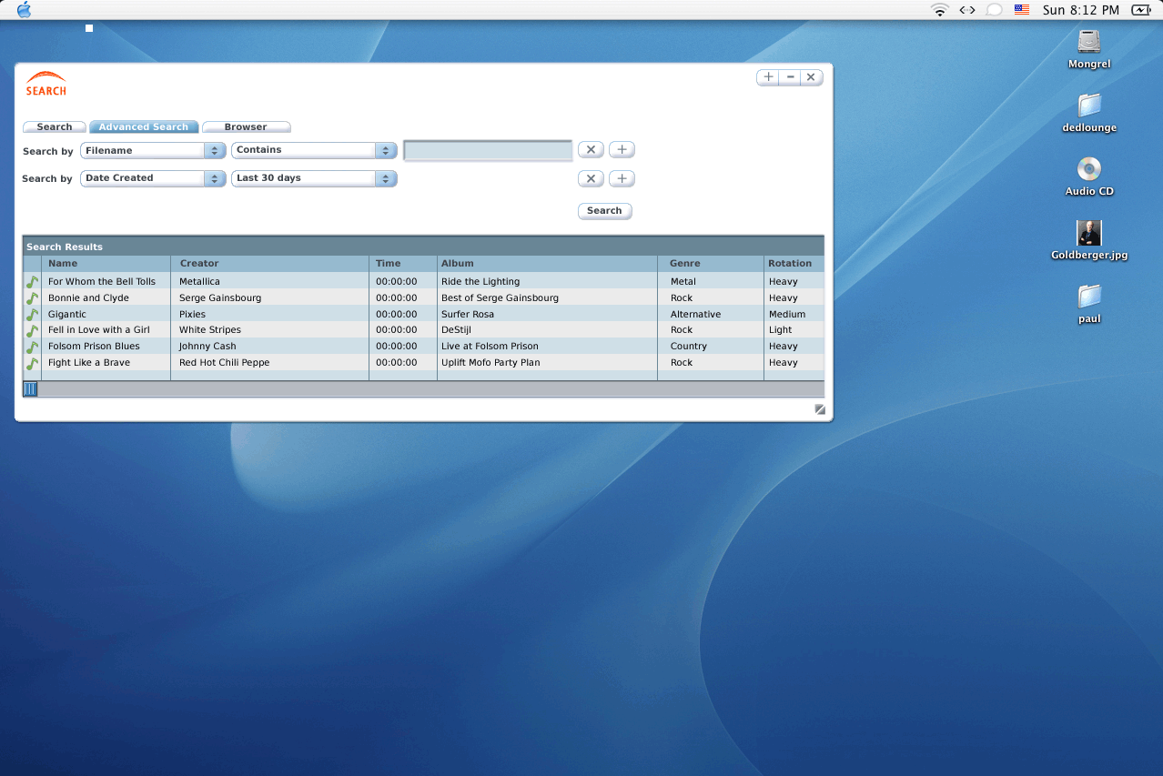Open the Filename search-by dropdown
The image size is (1163, 776).
[x=153, y=151]
